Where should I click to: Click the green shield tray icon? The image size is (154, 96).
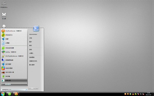click(130, 94)
